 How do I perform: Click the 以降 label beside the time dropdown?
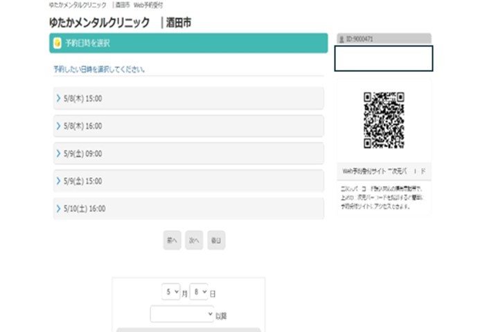[x=221, y=316]
